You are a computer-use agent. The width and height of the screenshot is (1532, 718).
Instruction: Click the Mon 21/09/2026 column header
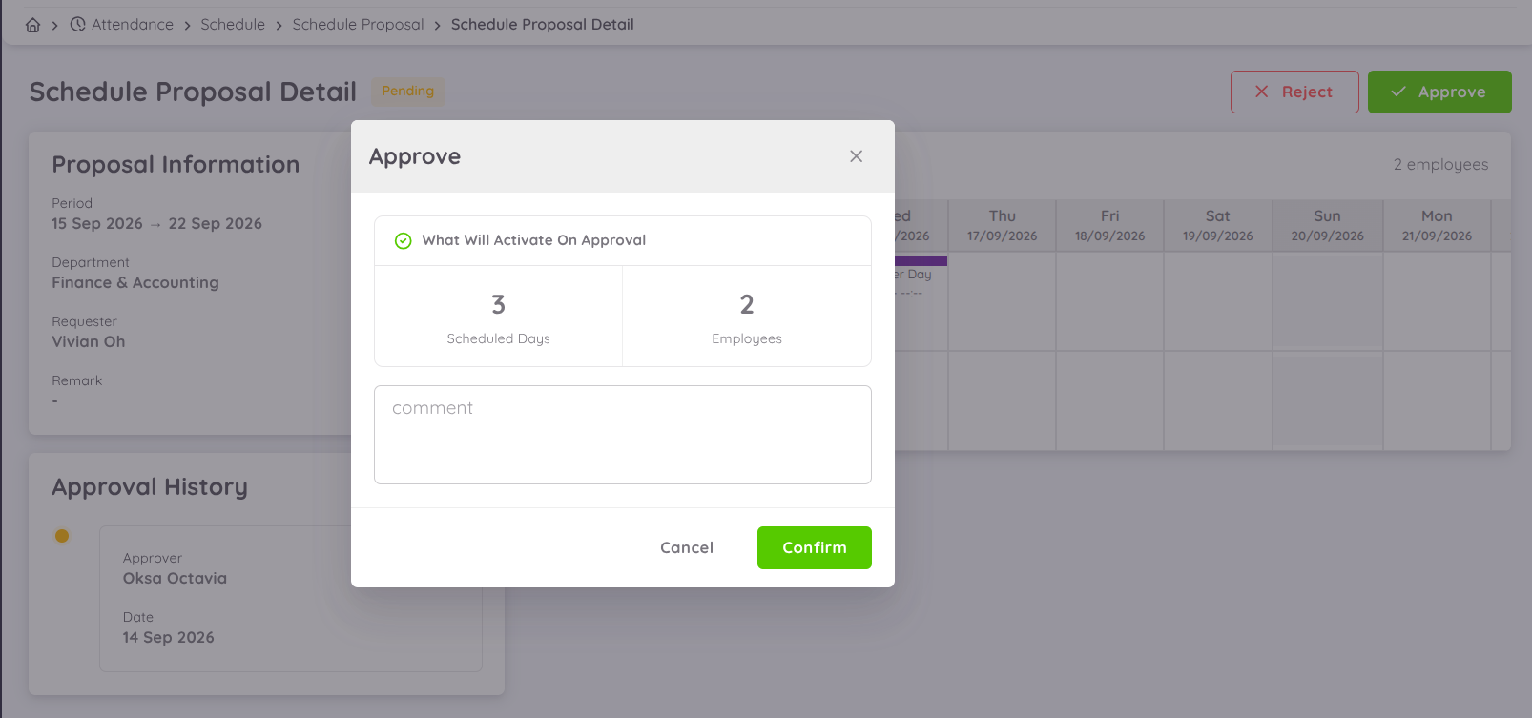point(1437,226)
